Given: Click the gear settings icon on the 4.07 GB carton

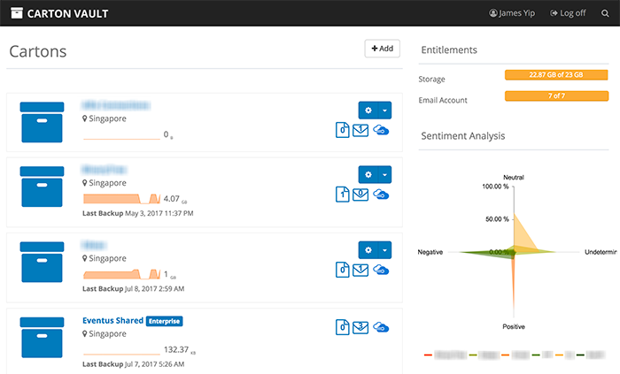Looking at the screenshot, I should (x=368, y=174).
